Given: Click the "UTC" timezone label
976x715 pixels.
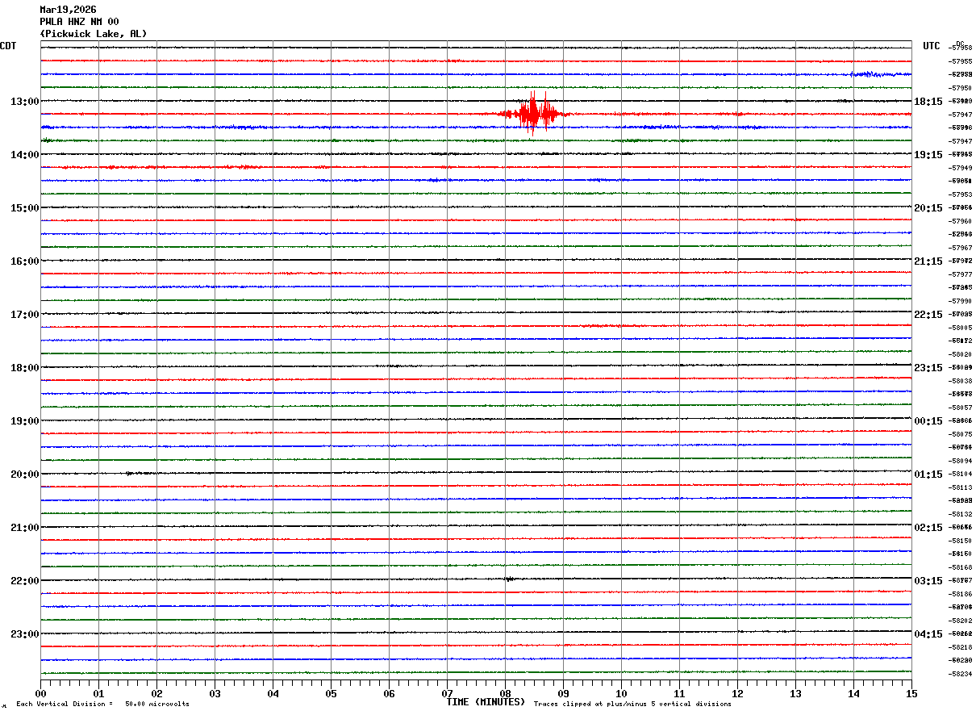Looking at the screenshot, I should click(932, 46).
